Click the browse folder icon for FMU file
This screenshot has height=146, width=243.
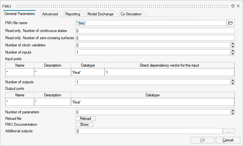coord(231,23)
